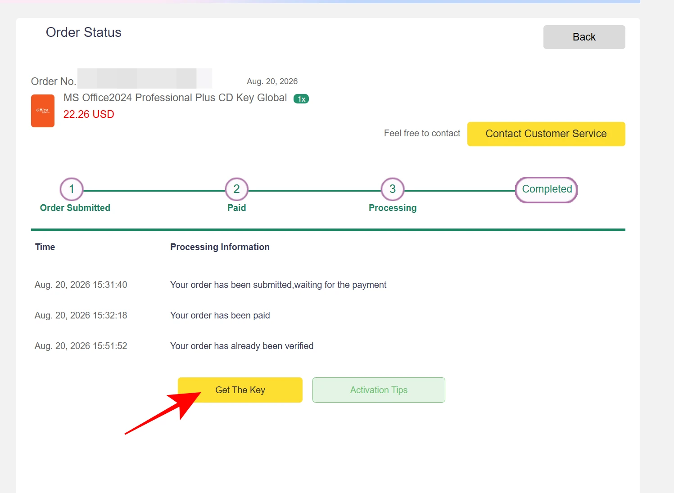Click the Completed status badge

(547, 189)
